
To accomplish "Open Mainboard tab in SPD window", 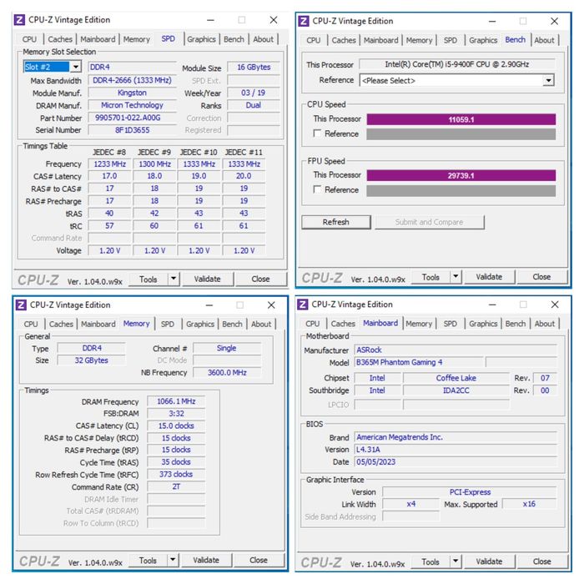I will tap(98, 39).
